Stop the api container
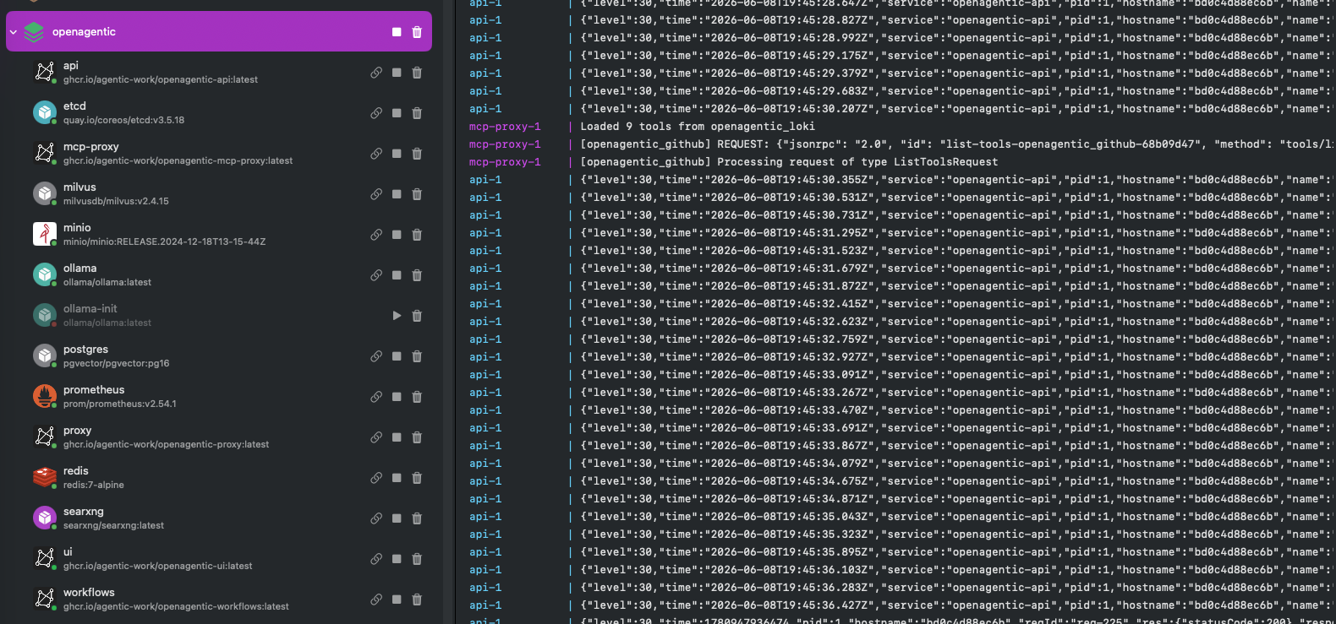This screenshot has width=1336, height=624. pyautogui.click(x=397, y=73)
